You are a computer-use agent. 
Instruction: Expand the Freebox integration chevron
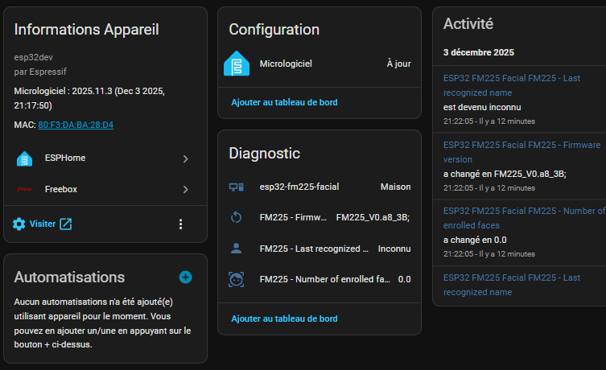185,190
